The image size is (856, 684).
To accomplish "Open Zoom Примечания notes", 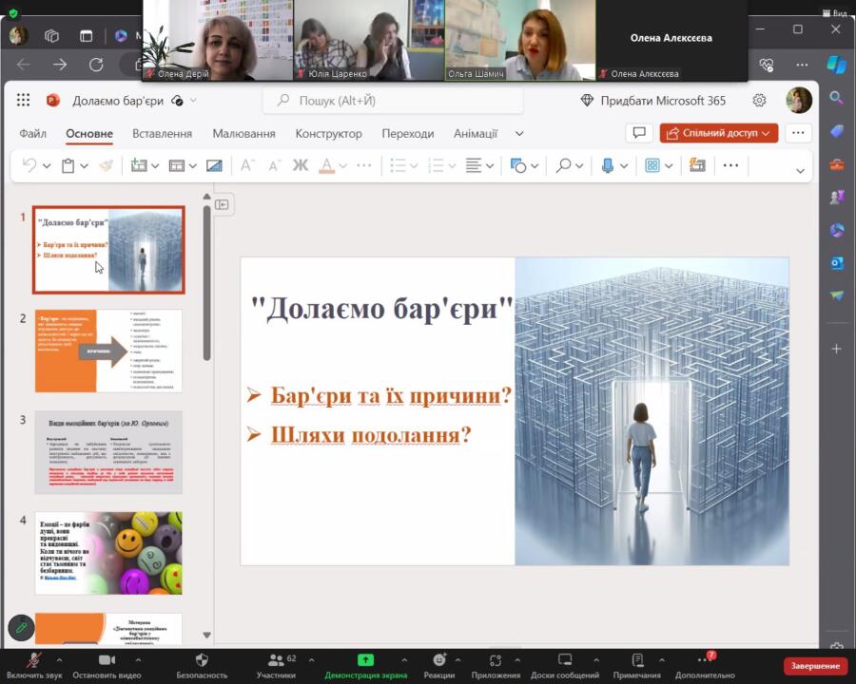I will (x=637, y=665).
